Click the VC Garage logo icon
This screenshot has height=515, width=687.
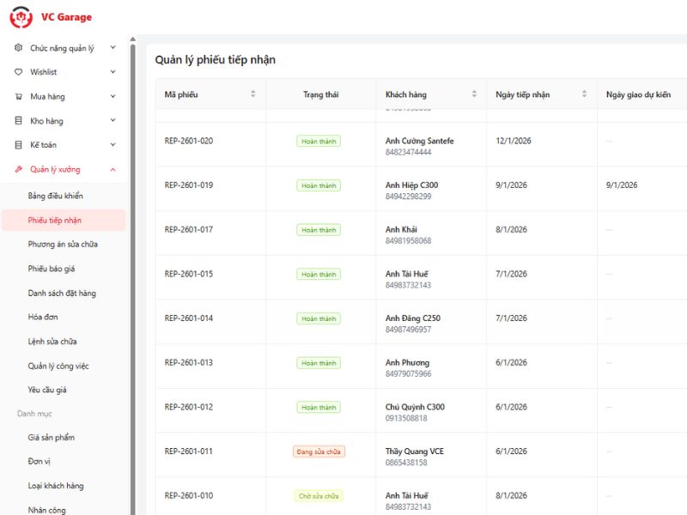point(21,17)
